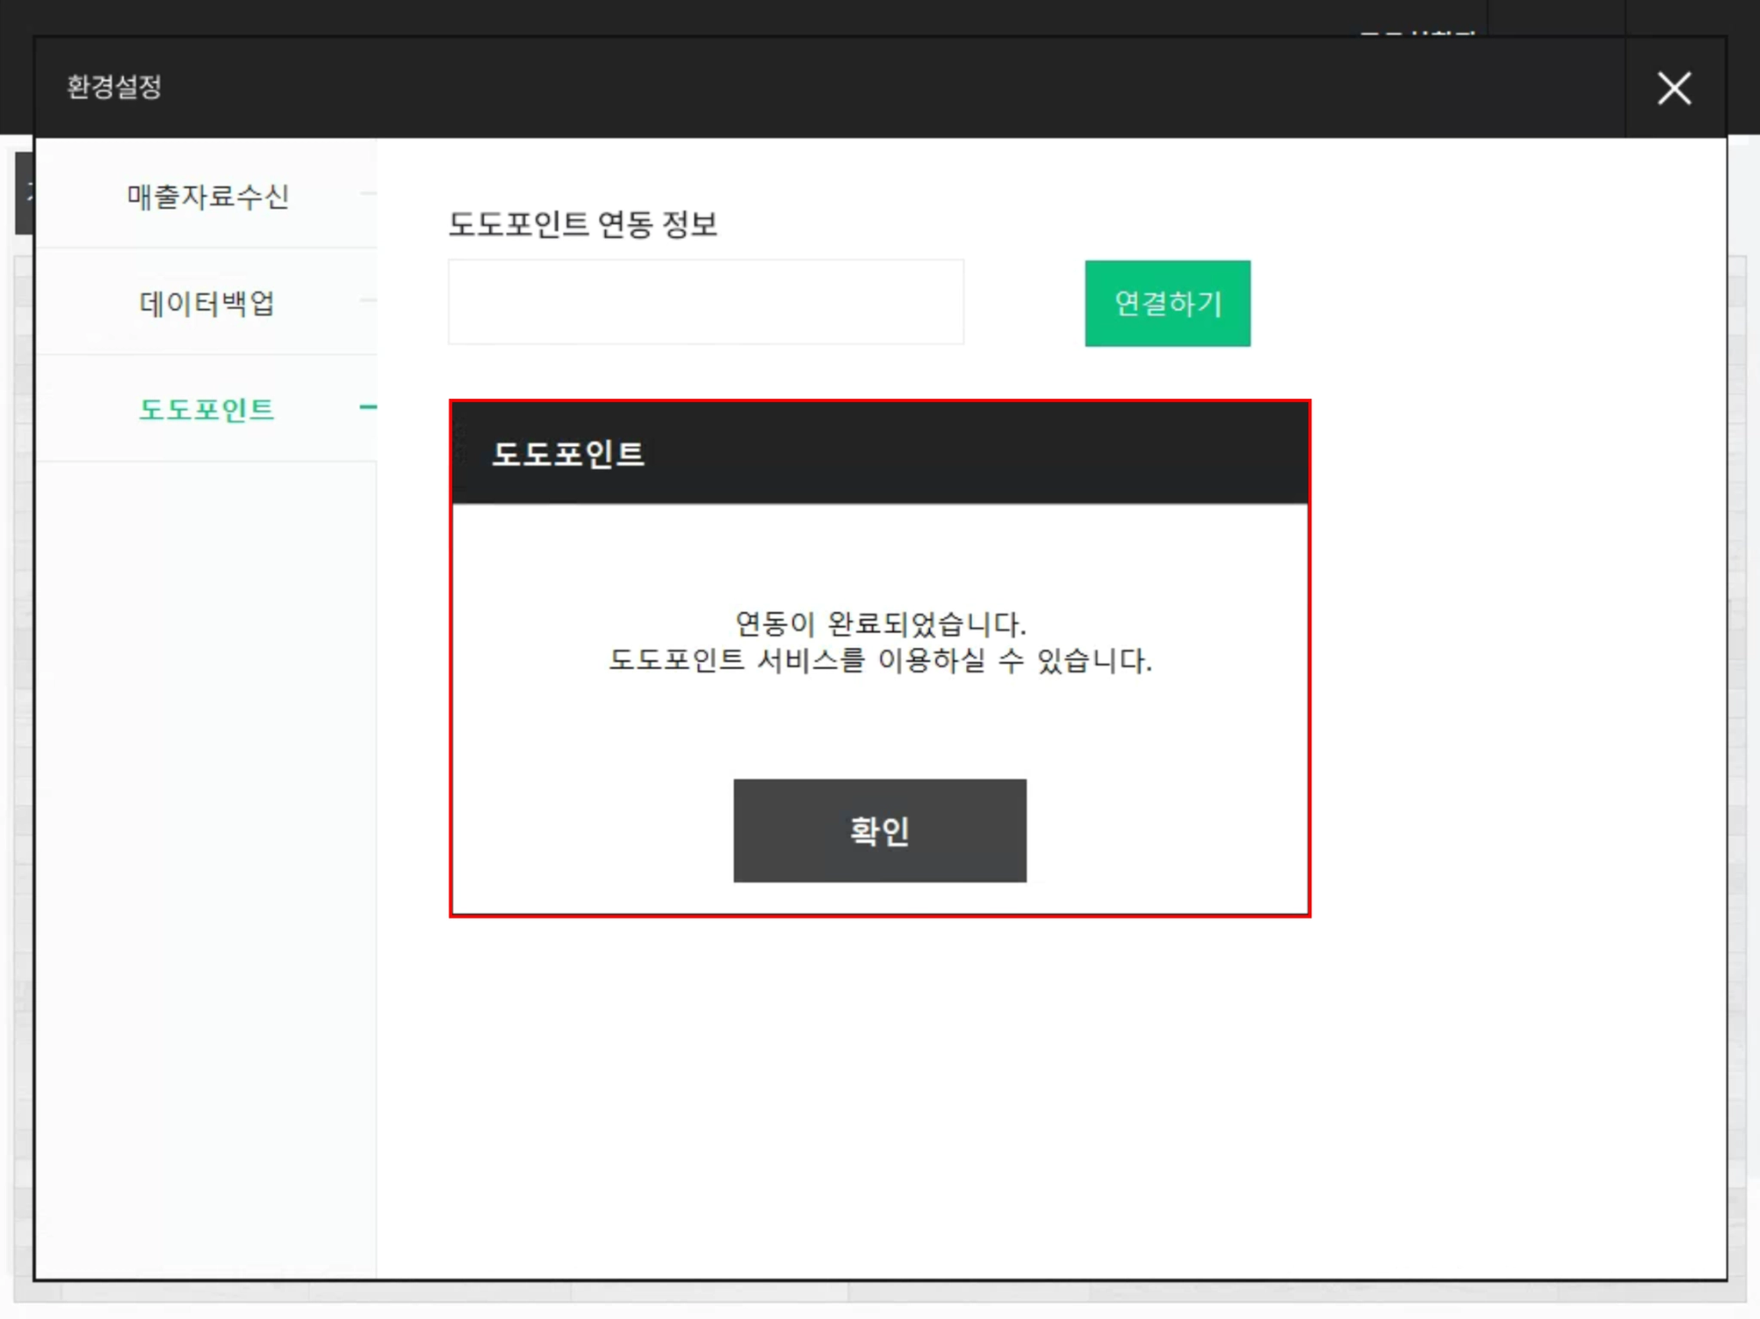Click the 환경설정 window title text
The width and height of the screenshot is (1760, 1319).
click(114, 87)
